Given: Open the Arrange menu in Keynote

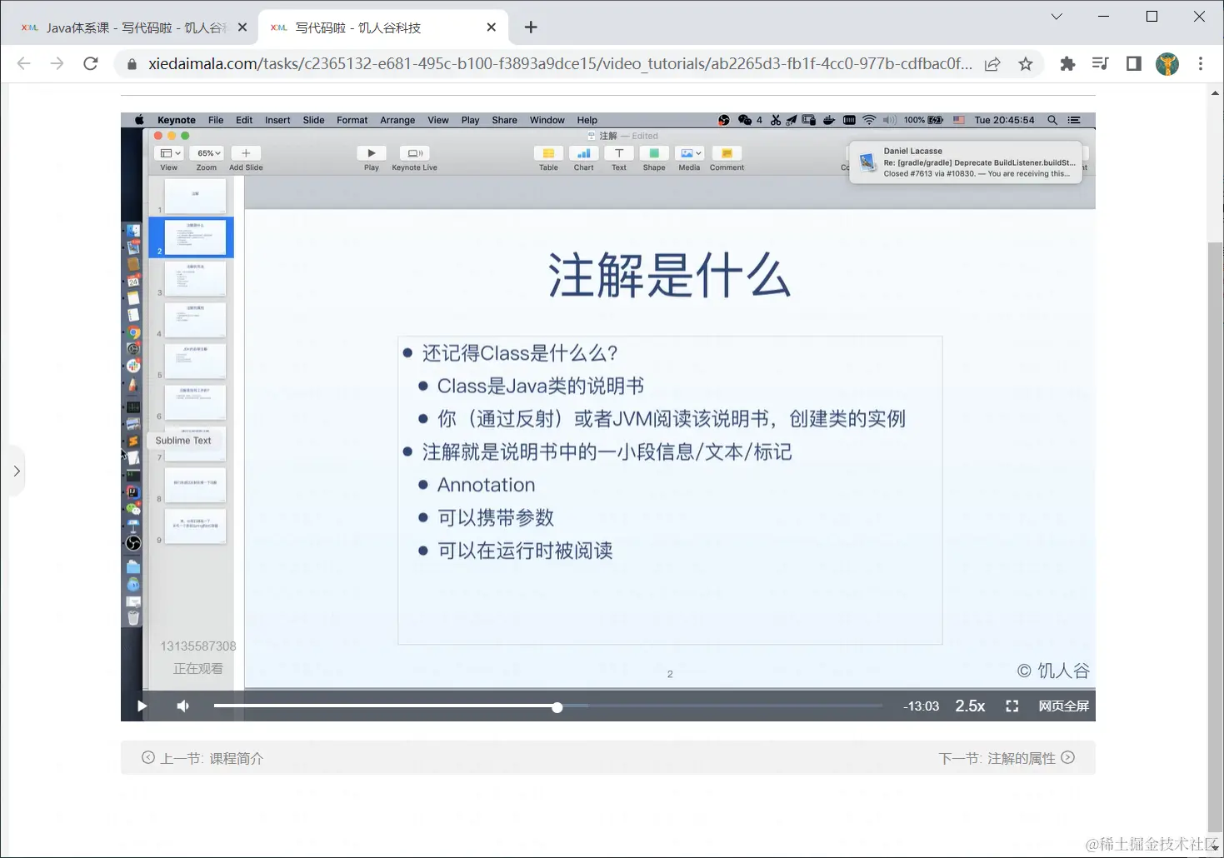Looking at the screenshot, I should click(397, 120).
